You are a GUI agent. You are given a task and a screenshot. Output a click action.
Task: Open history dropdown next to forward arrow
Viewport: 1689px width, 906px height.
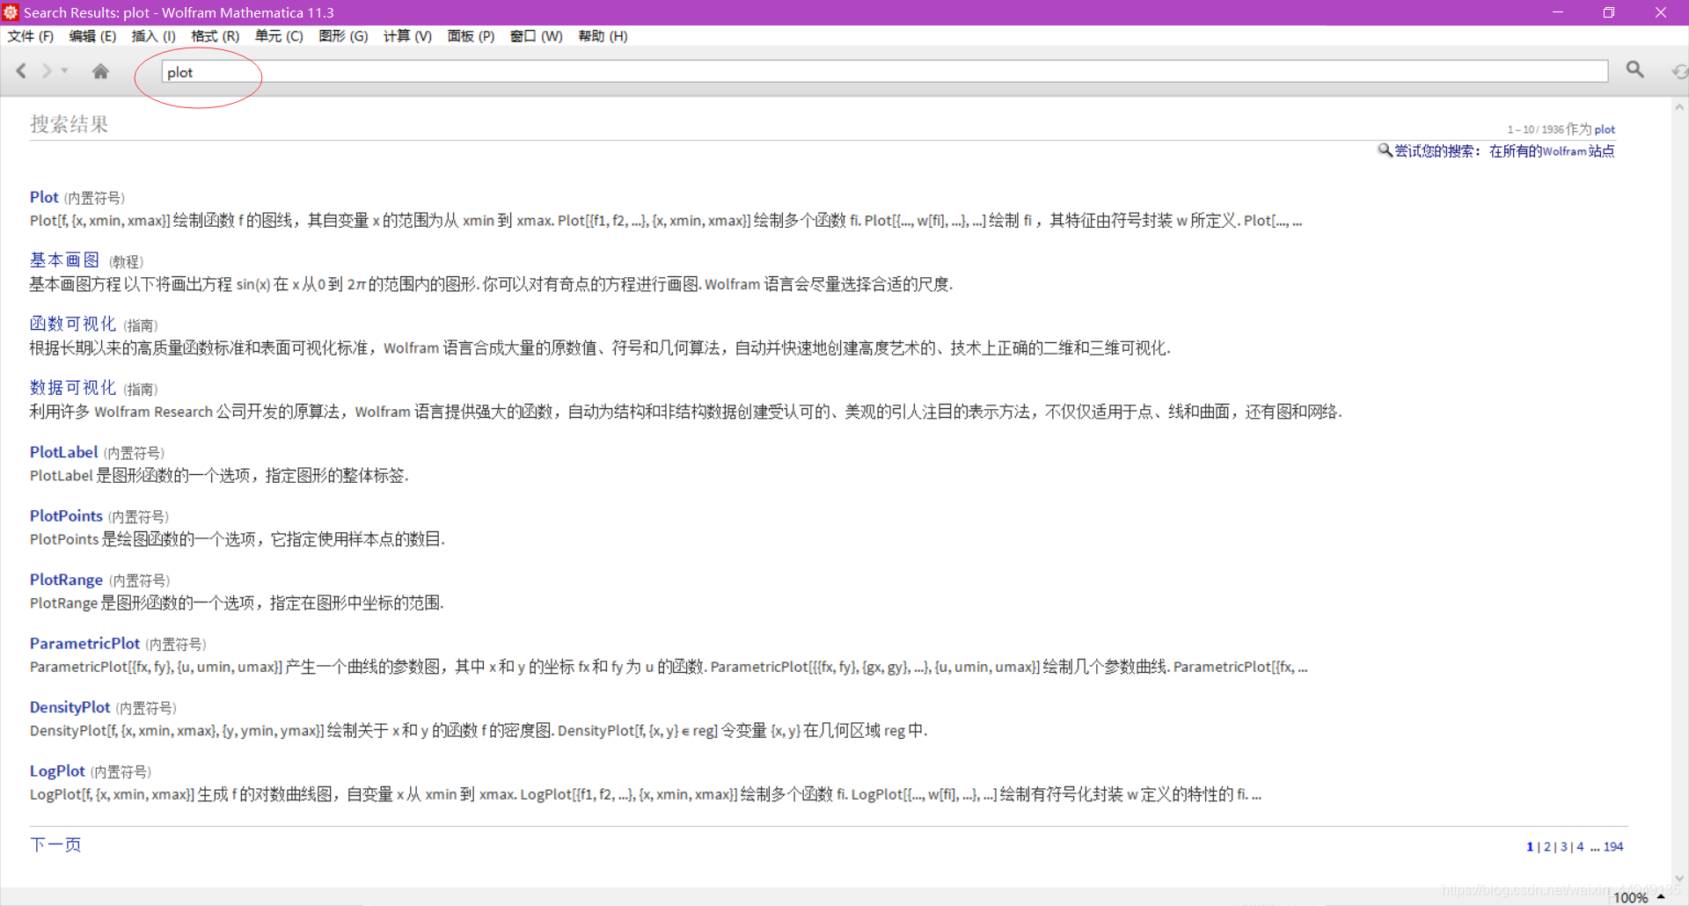pos(64,70)
